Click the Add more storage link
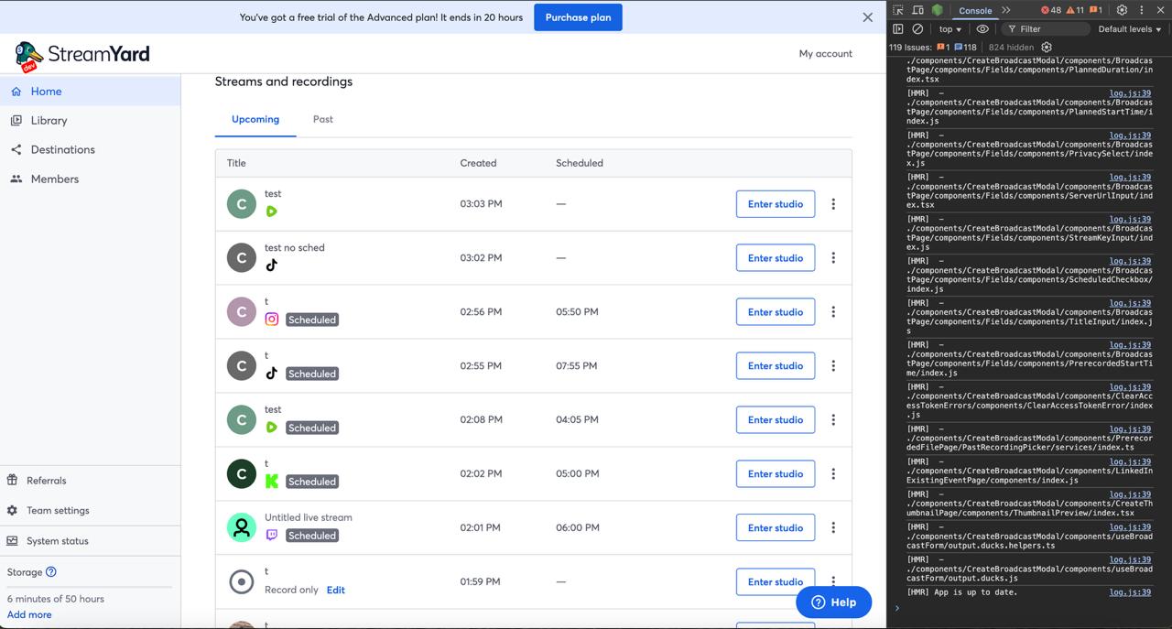The image size is (1172, 629). (29, 615)
